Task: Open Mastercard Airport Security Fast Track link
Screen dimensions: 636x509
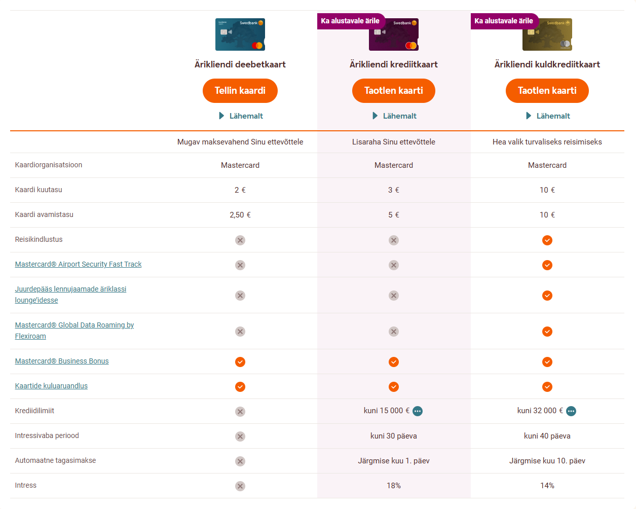Action: 78,264
